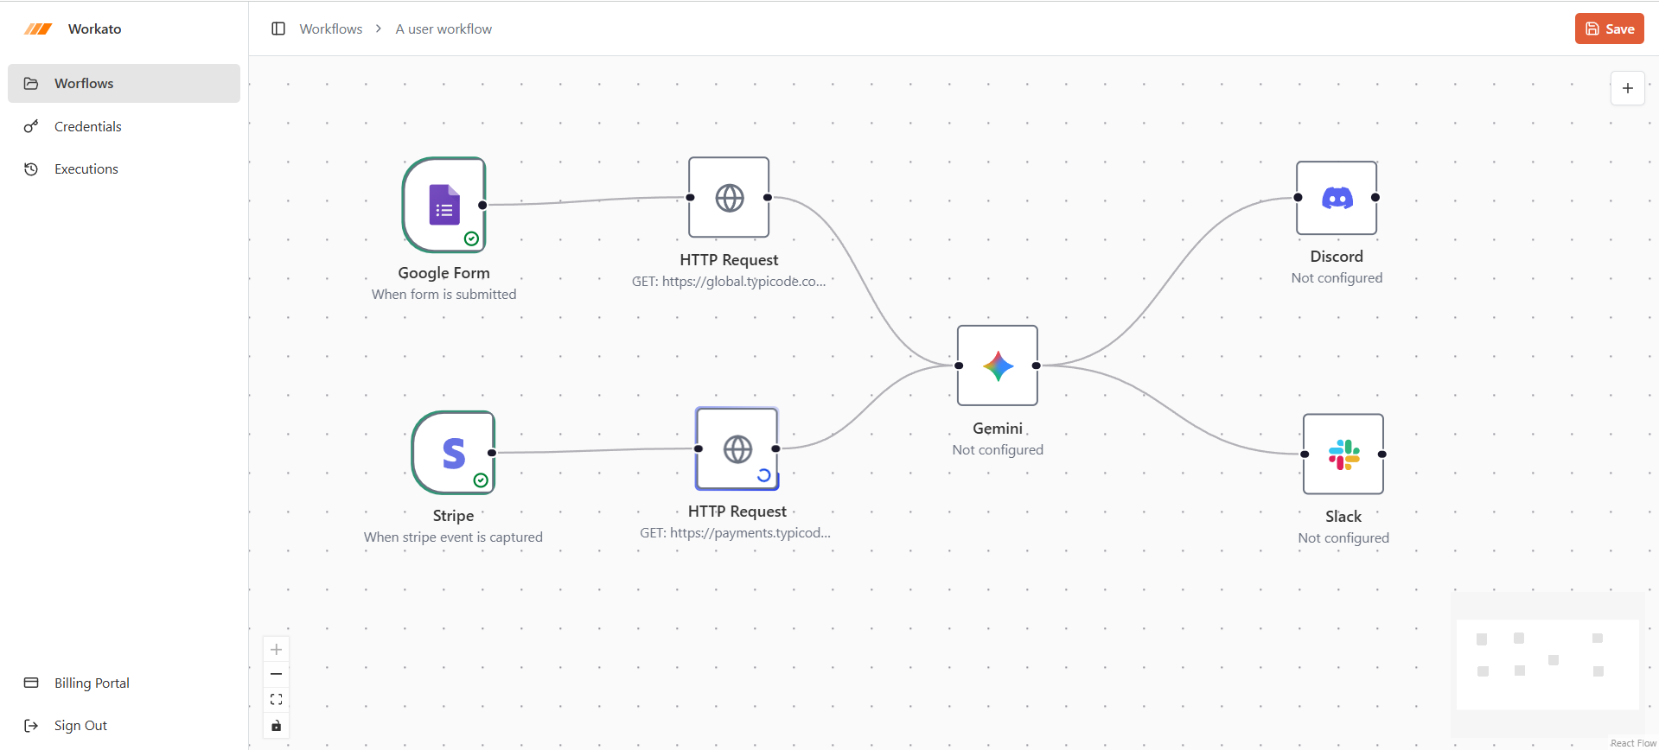Open Executions in the sidebar

tap(86, 169)
